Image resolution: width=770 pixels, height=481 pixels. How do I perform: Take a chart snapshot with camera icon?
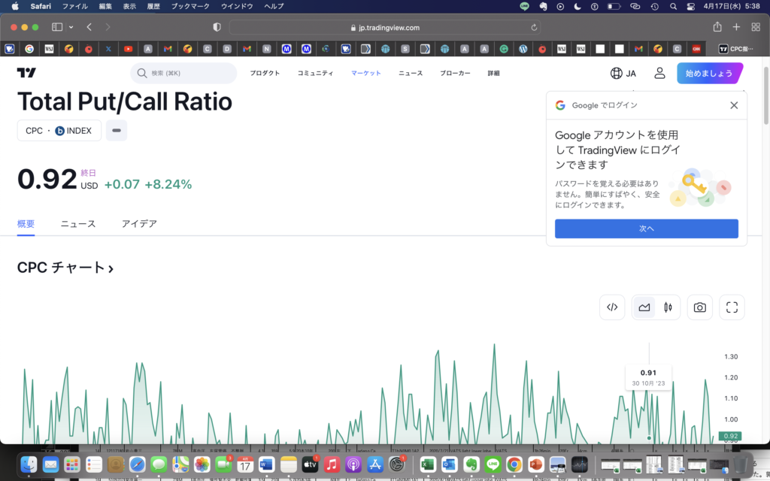click(x=699, y=307)
